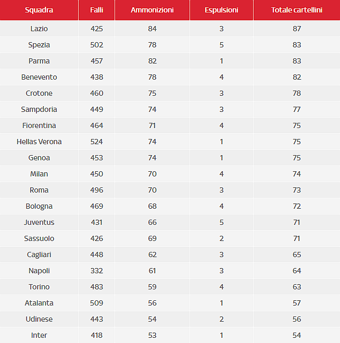The image size is (340, 343).
Task: Click the Spezia team name
Action: coord(39,45)
